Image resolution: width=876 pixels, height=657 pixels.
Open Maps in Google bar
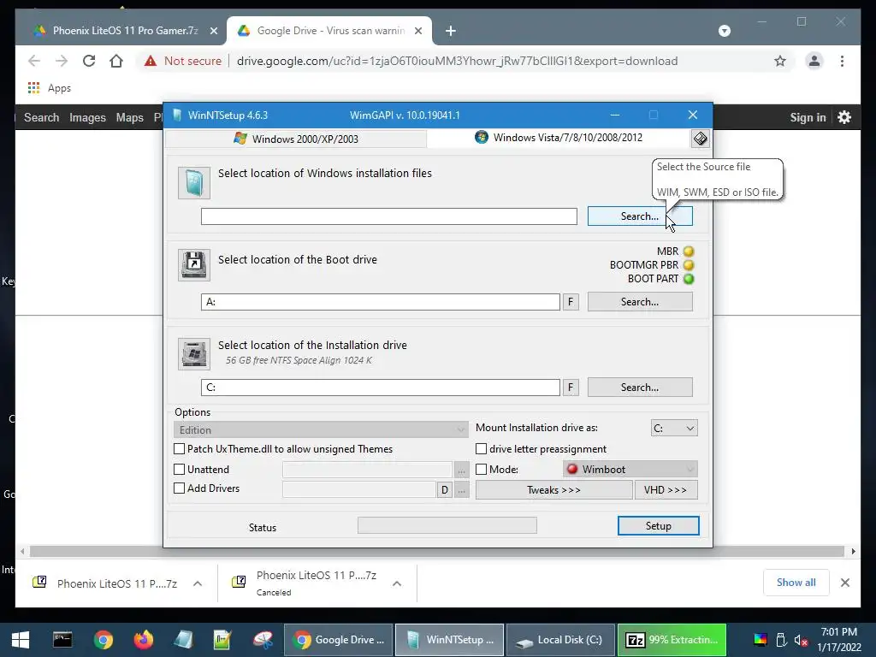click(130, 117)
